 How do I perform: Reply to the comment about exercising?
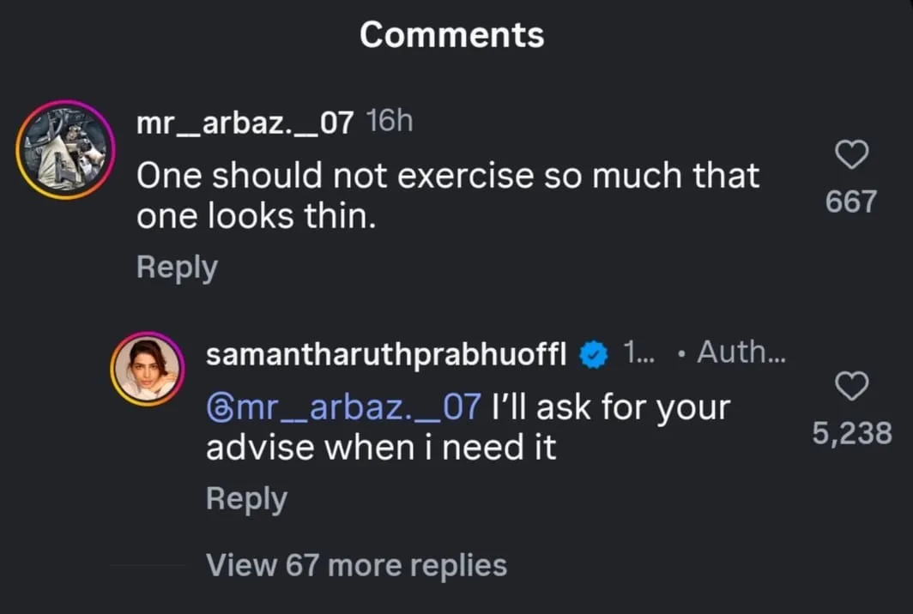click(x=177, y=268)
